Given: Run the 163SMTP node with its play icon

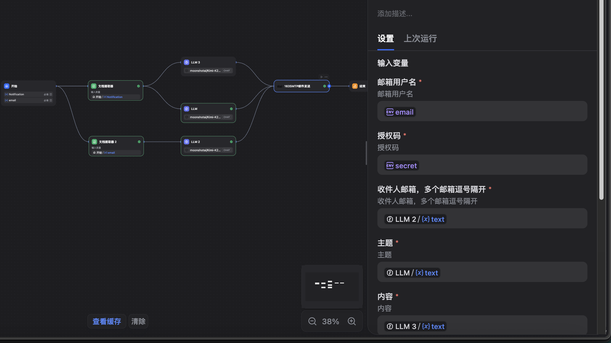Looking at the screenshot, I should [x=322, y=77].
